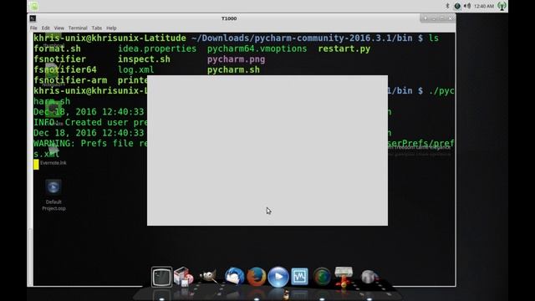Open the View menu in the terminal
This screenshot has height=301, width=535.
(59, 28)
